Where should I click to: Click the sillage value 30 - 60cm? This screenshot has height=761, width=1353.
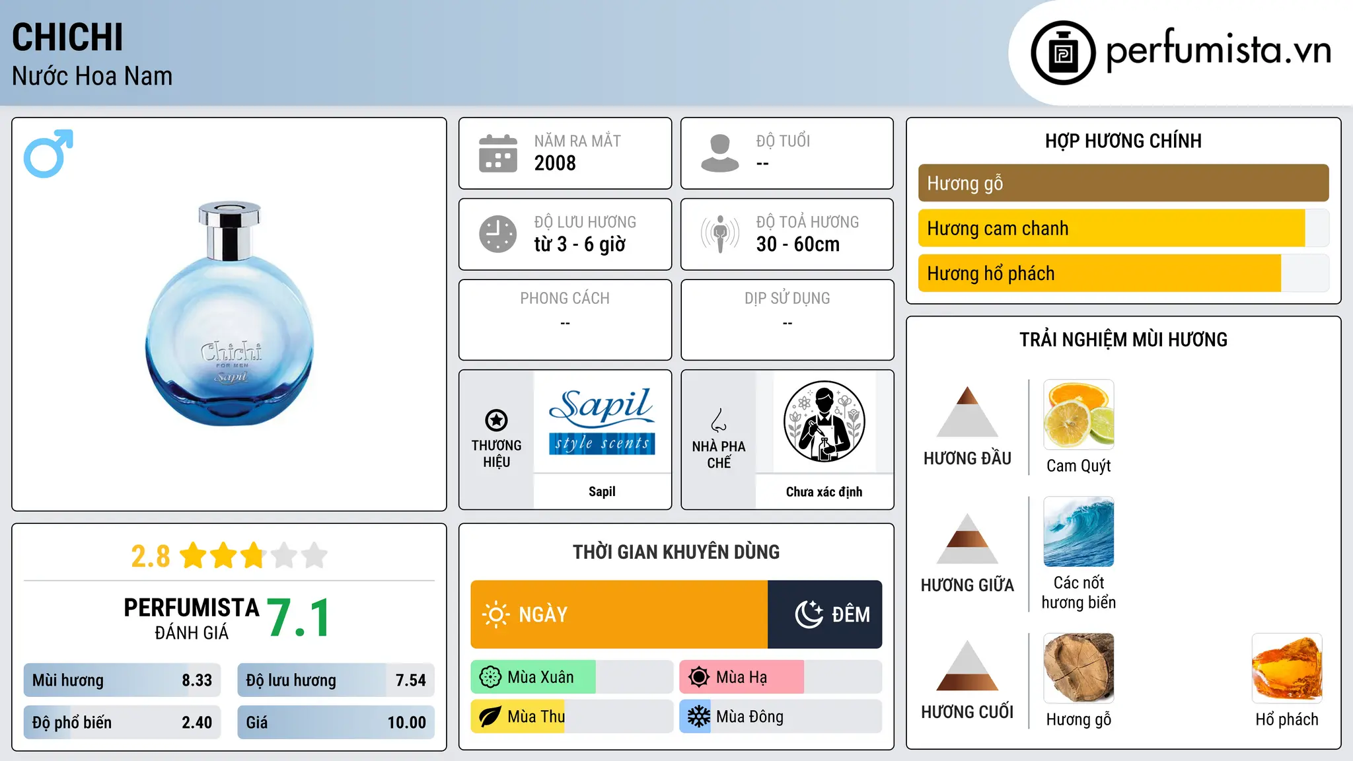pyautogui.click(x=798, y=244)
